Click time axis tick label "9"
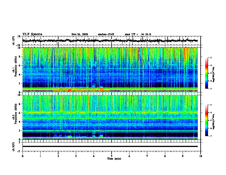The width and height of the screenshot is (226, 175). (183, 156)
